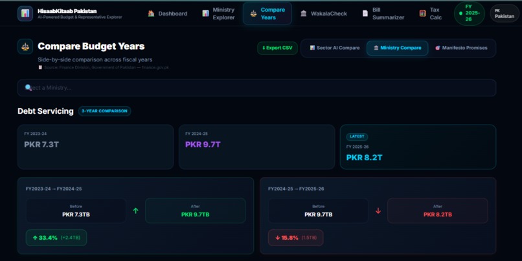Open Ministry Explorer page
This screenshot has height=261, width=522.
coord(219,14)
